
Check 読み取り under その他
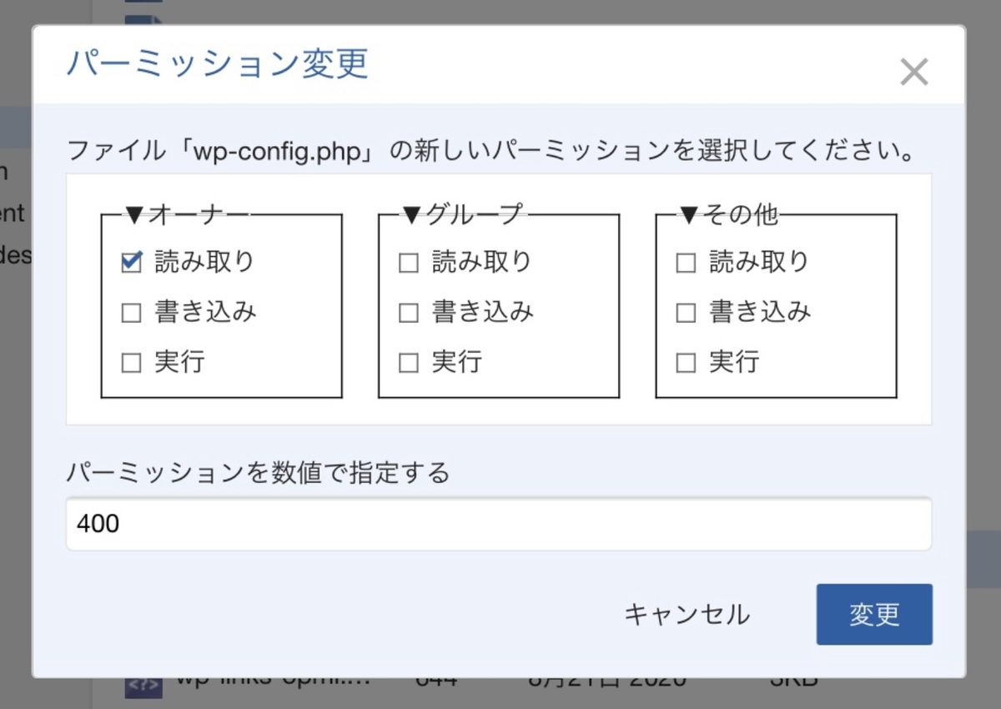coord(685,261)
